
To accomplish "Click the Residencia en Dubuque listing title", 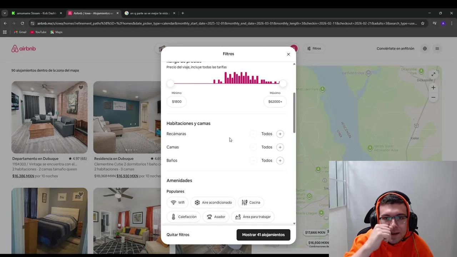I will coord(114,159).
